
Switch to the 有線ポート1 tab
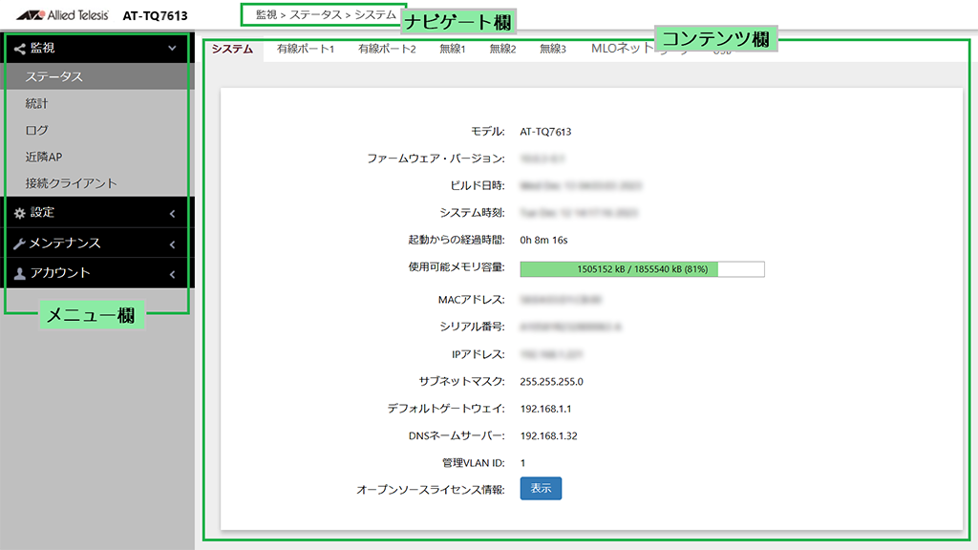(306, 49)
